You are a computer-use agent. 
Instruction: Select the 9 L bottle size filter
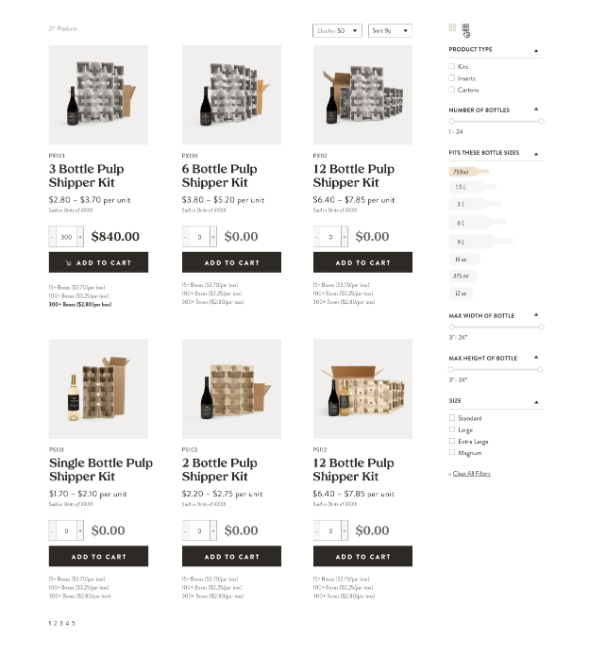pos(481,242)
